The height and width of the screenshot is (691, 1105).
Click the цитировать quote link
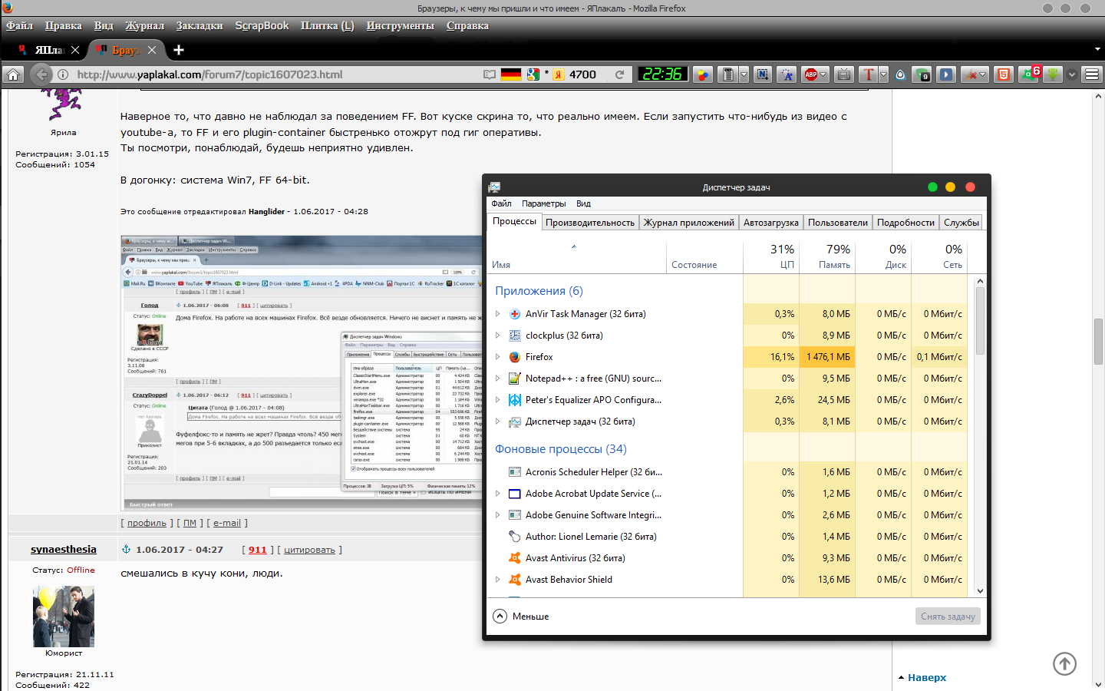coord(309,550)
